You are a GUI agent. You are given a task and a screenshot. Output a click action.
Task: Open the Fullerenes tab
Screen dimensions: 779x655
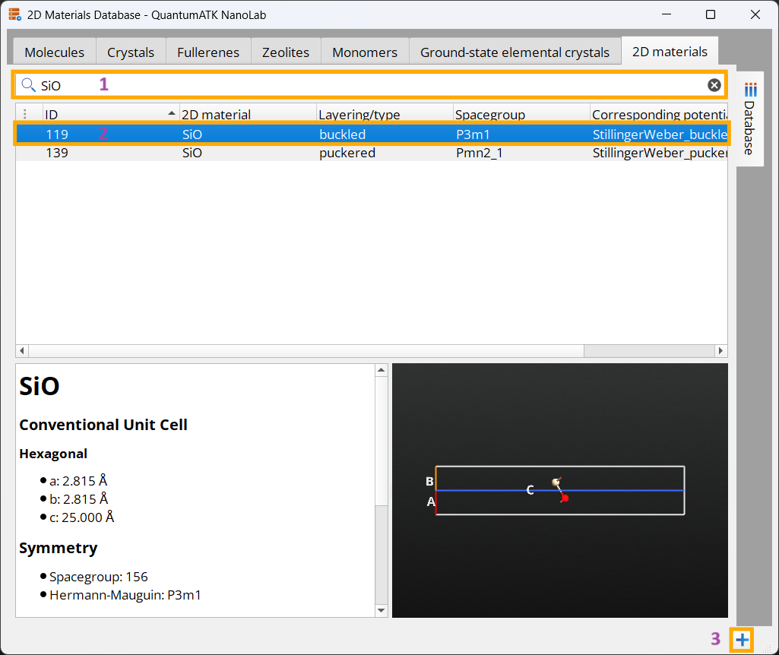(208, 52)
